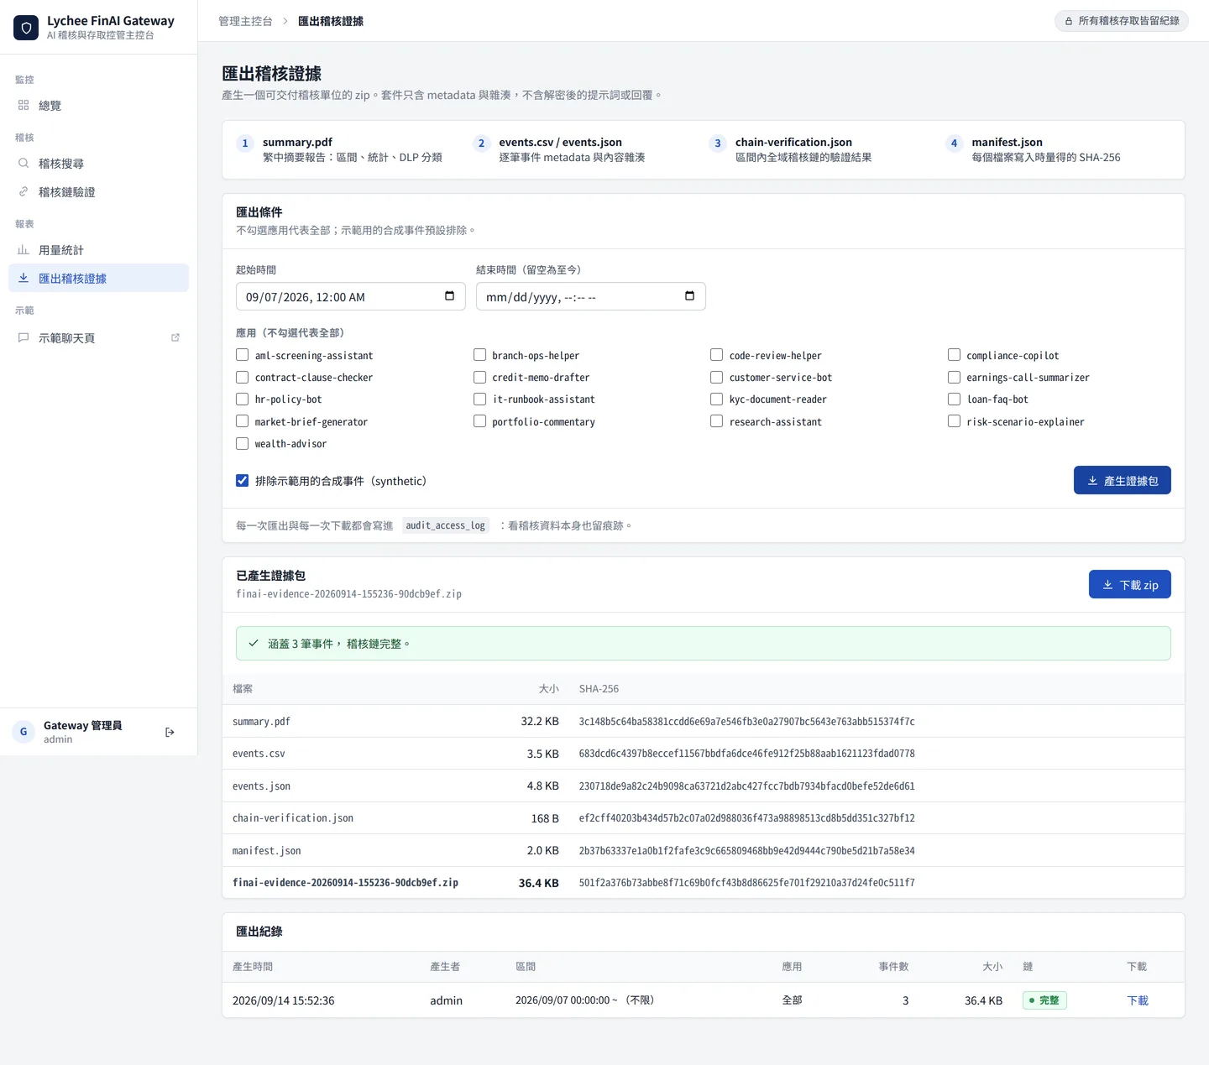This screenshot has width=1209, height=1065.
Task: Check the hr-policy-bot checkbox
Action: point(243,399)
